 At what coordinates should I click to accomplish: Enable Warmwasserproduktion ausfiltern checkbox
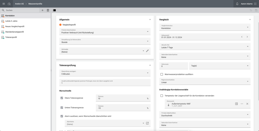pyautogui.click(x=162, y=74)
